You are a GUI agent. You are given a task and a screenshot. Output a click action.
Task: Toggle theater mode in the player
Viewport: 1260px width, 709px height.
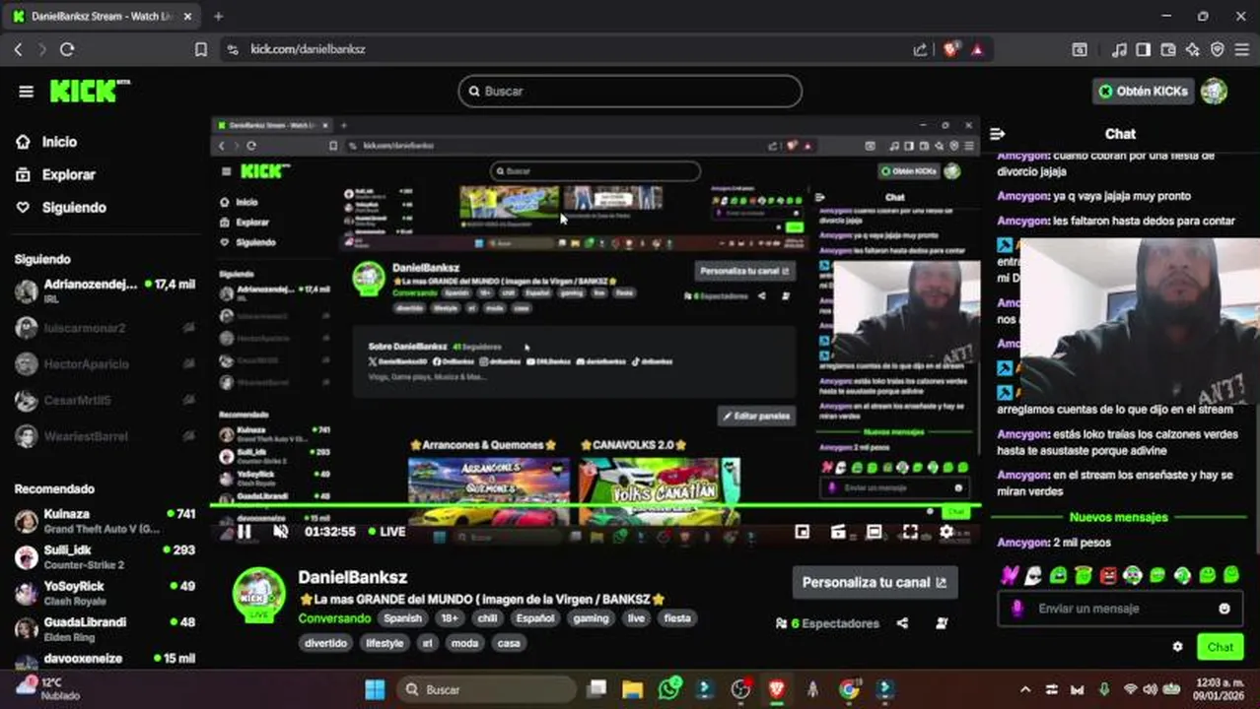(x=875, y=532)
